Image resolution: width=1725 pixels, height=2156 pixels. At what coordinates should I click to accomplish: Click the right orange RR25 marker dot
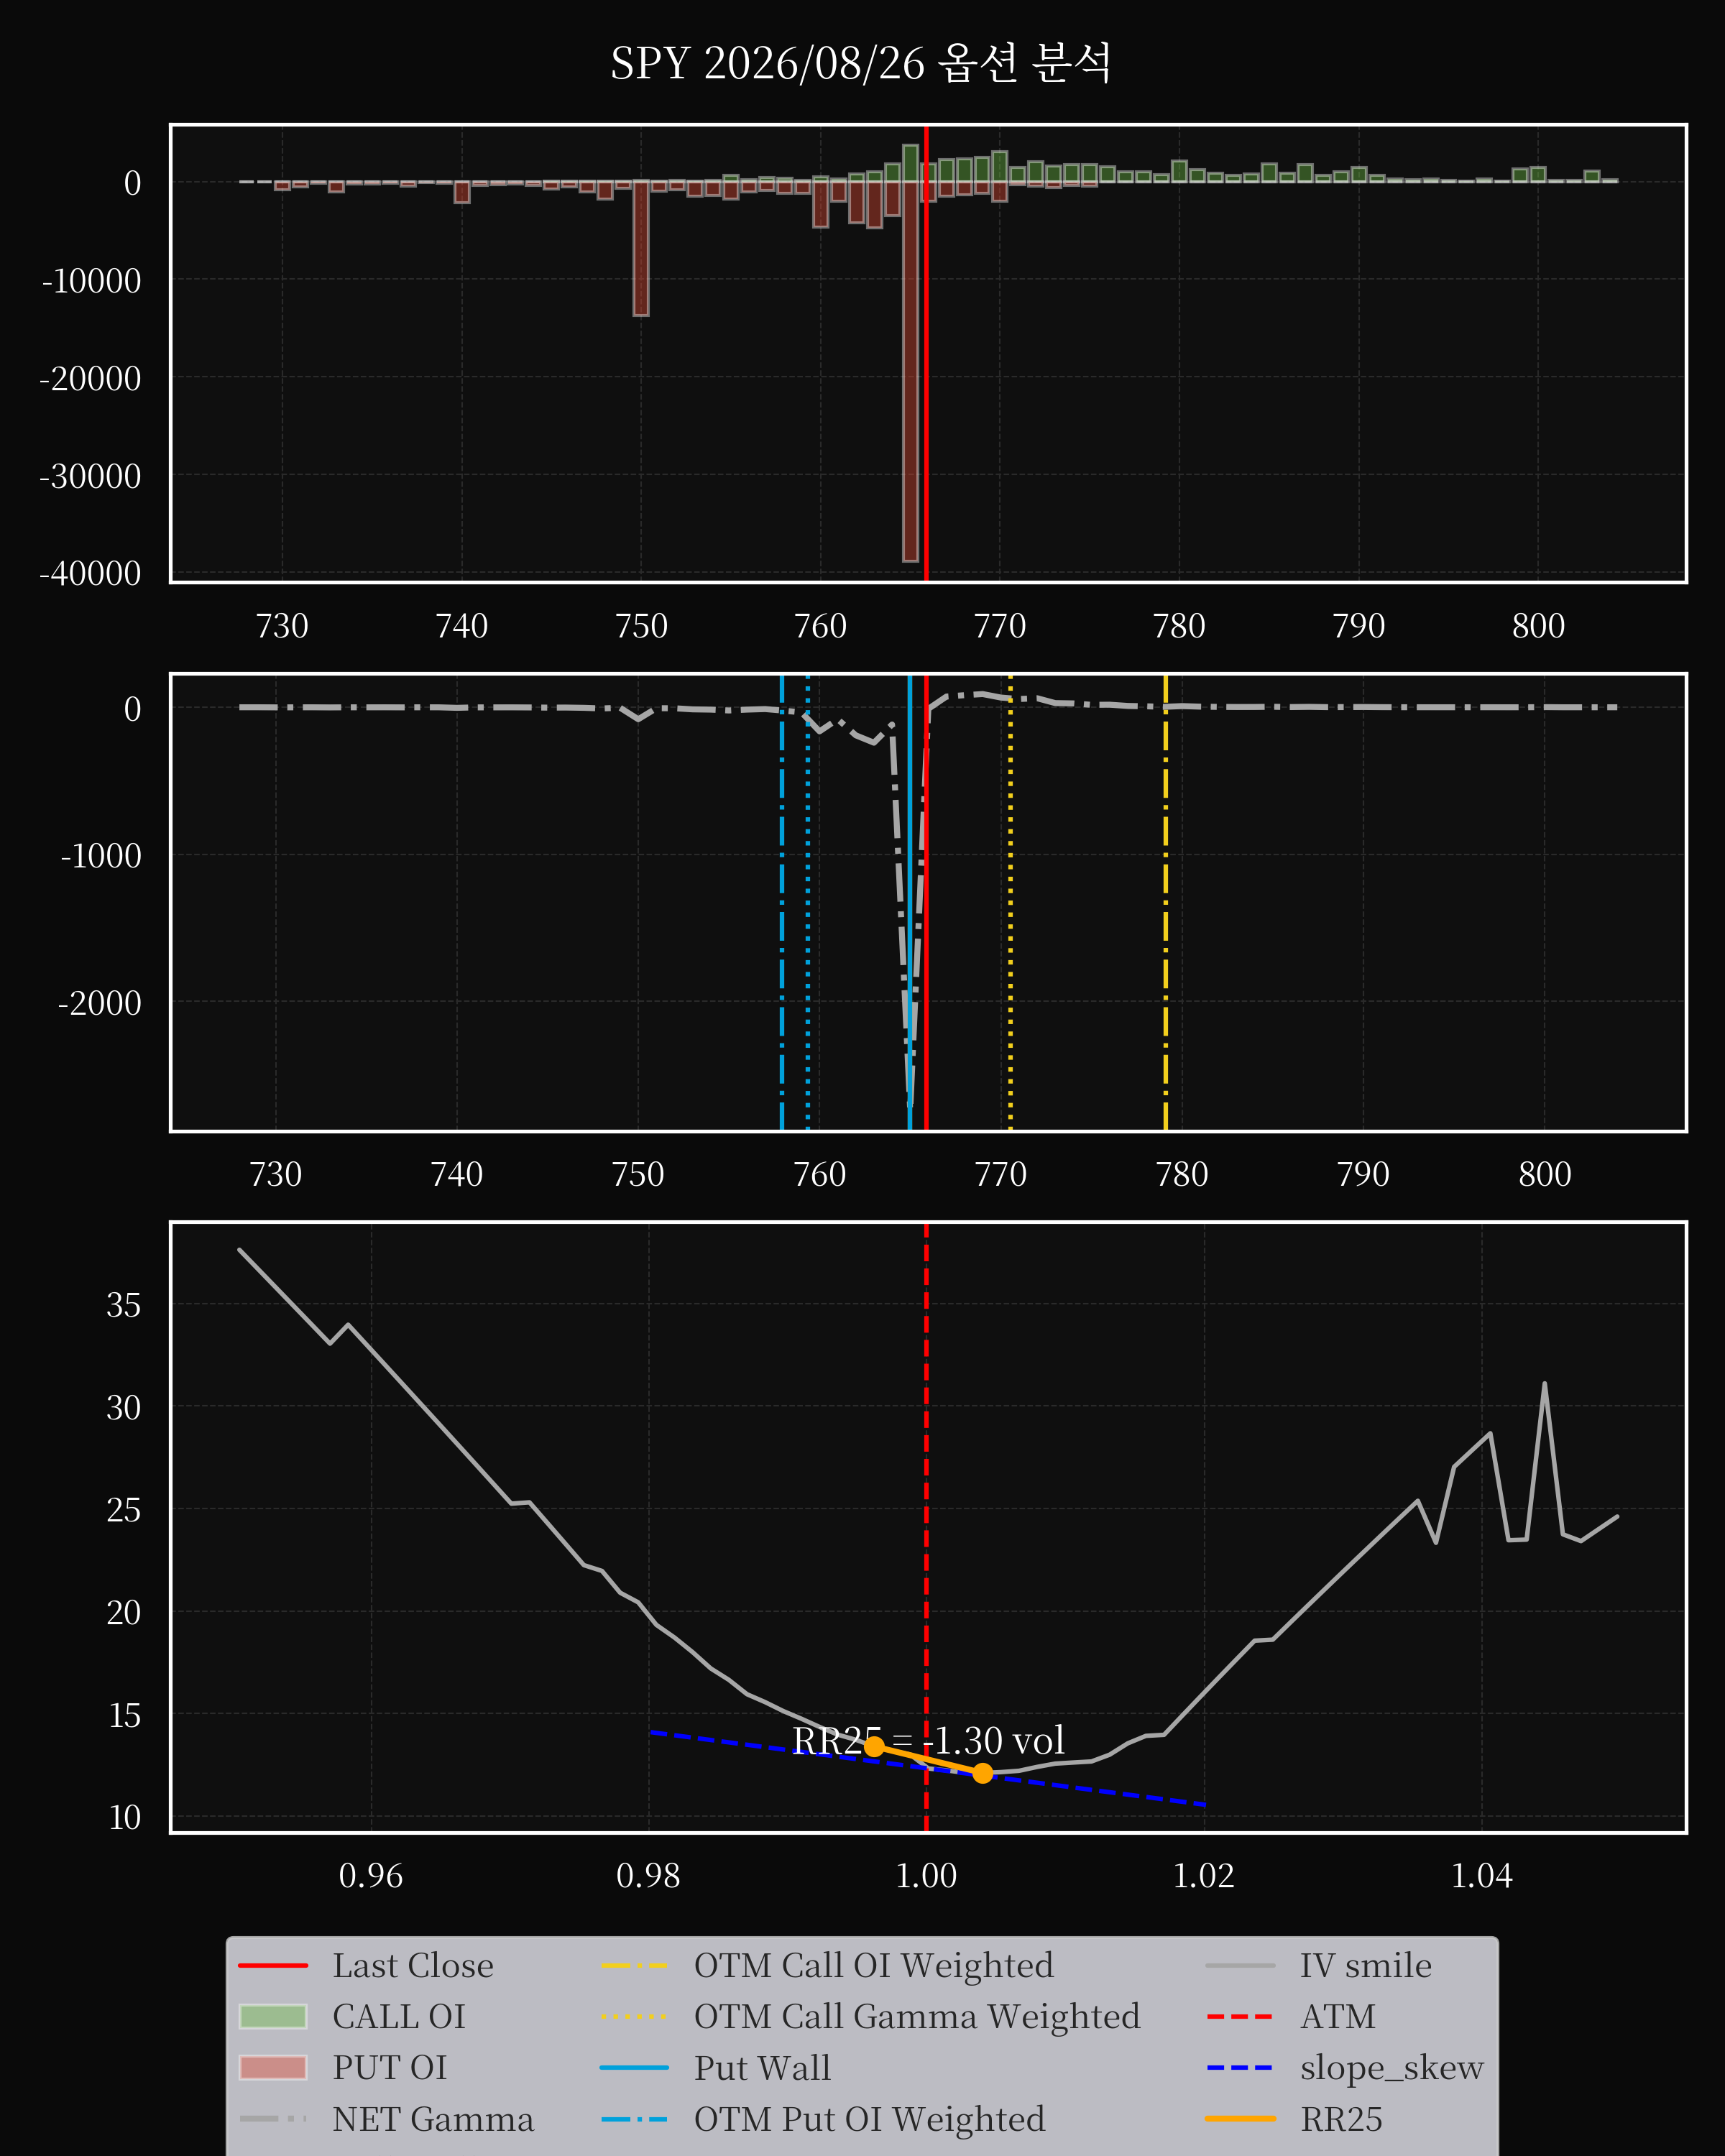coord(983,1773)
